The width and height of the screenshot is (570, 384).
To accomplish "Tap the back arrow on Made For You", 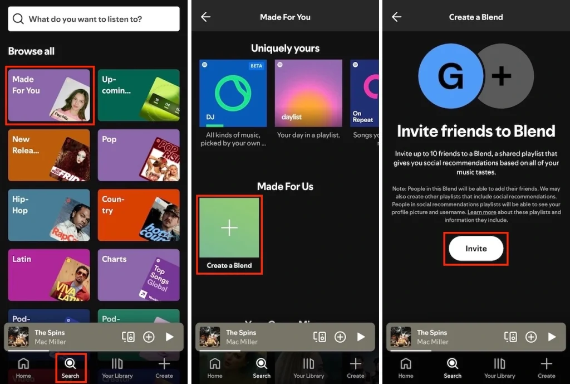I will pyautogui.click(x=205, y=17).
